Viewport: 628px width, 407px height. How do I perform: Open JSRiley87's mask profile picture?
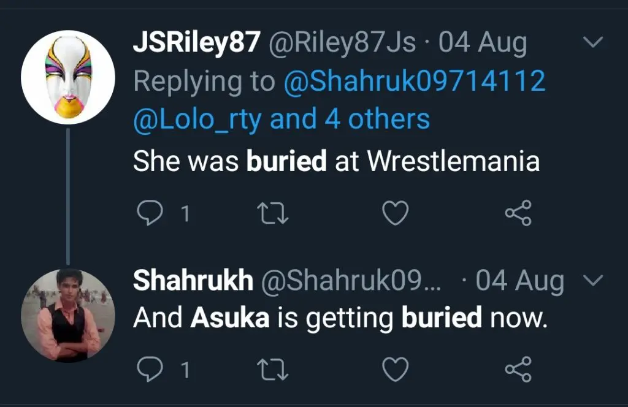point(68,77)
